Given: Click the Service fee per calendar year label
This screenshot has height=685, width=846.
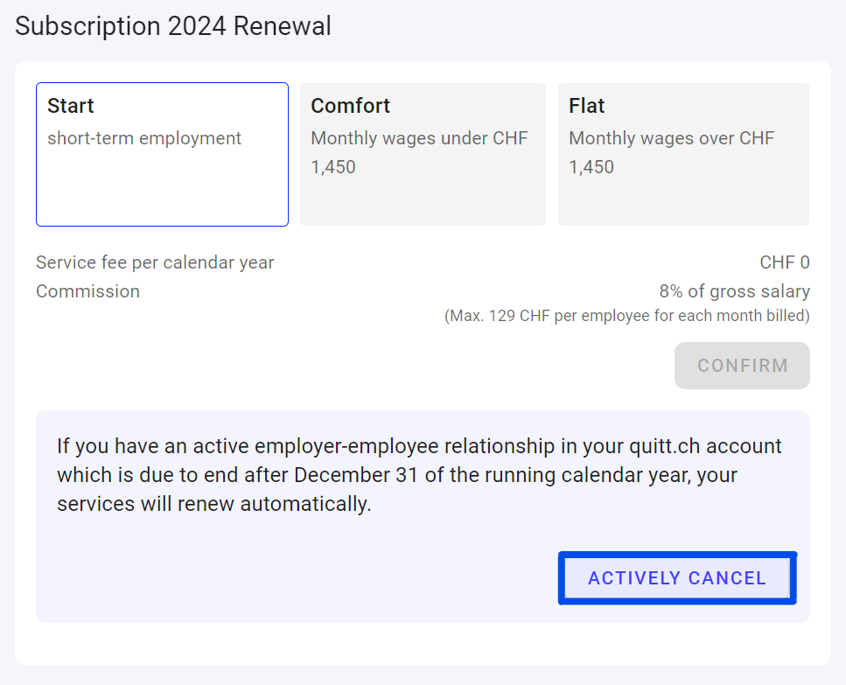Looking at the screenshot, I should [155, 262].
